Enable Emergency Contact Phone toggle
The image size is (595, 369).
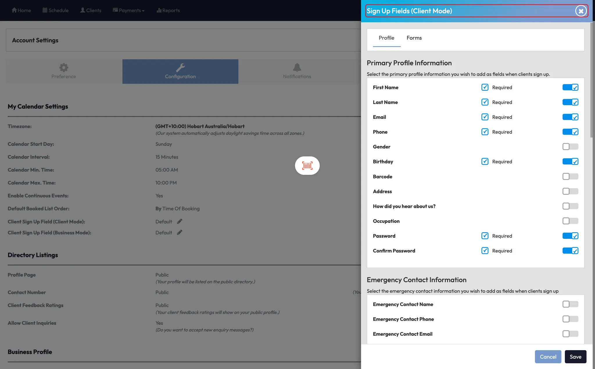click(570, 319)
